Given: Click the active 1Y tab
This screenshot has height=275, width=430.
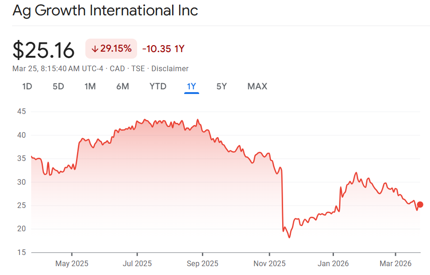Looking at the screenshot, I should point(191,86).
